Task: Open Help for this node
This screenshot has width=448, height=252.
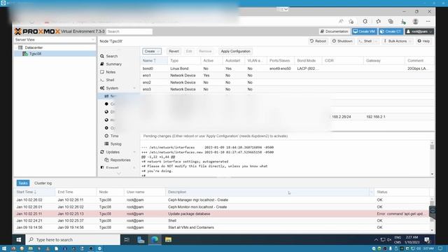Action: click(423, 41)
